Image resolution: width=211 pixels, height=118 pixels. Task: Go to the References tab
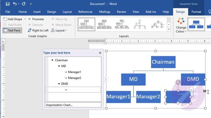tap(85, 12)
